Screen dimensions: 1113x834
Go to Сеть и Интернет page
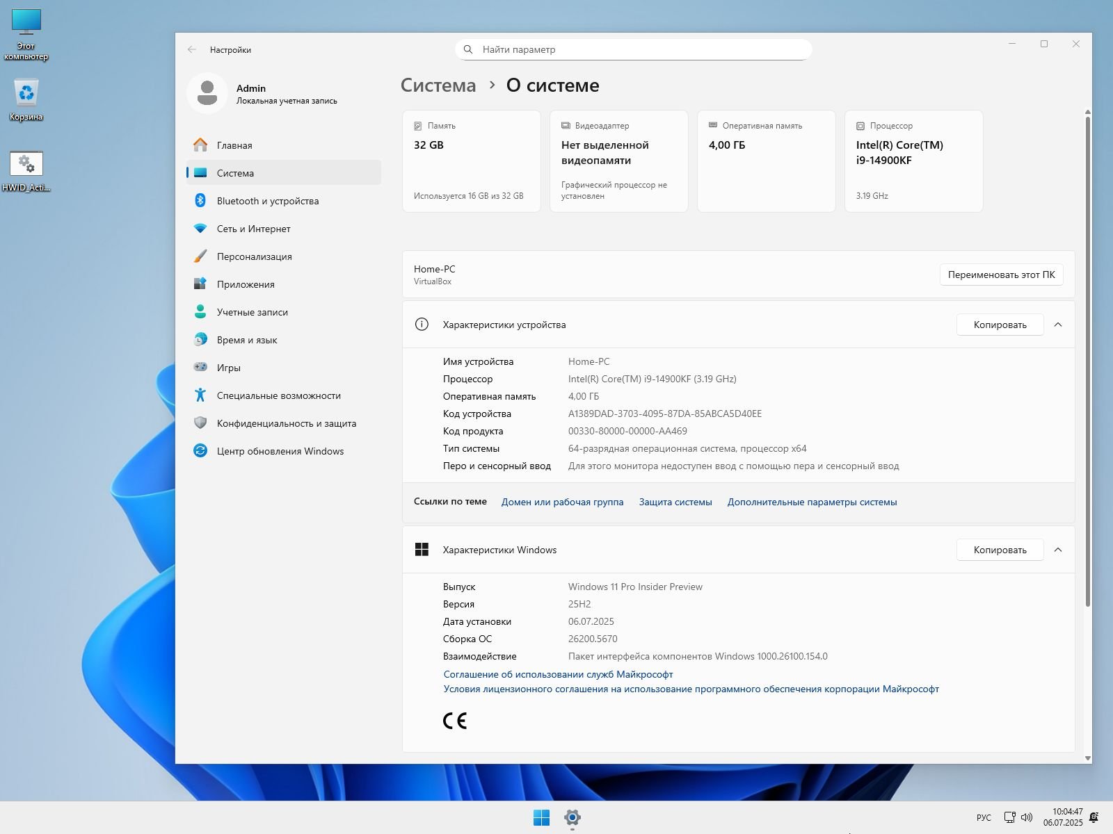pyautogui.click(x=284, y=228)
